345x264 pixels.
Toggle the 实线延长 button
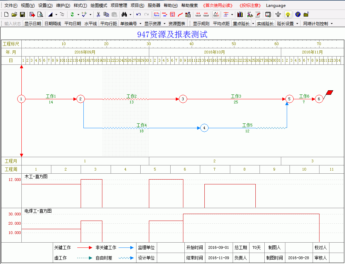pos(265,23)
